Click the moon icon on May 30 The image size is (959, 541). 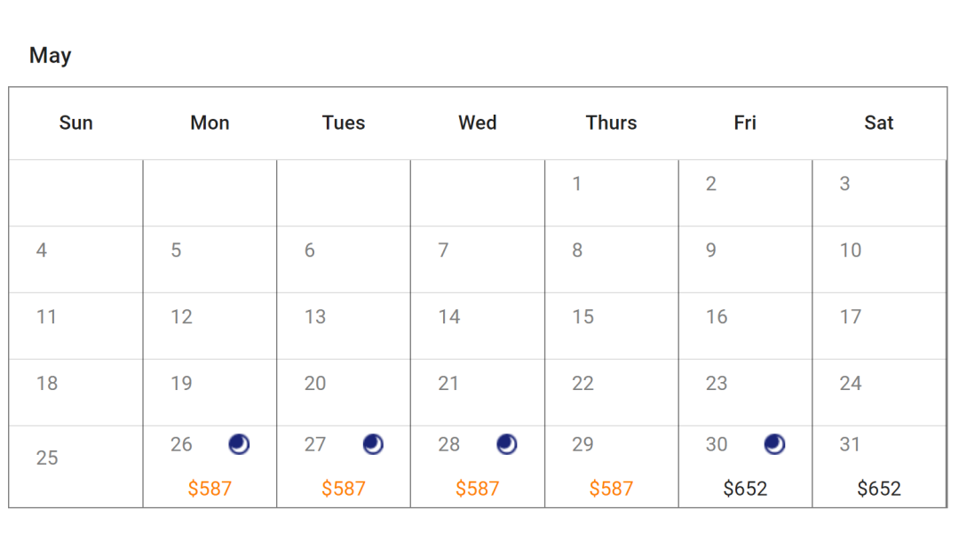(x=774, y=444)
